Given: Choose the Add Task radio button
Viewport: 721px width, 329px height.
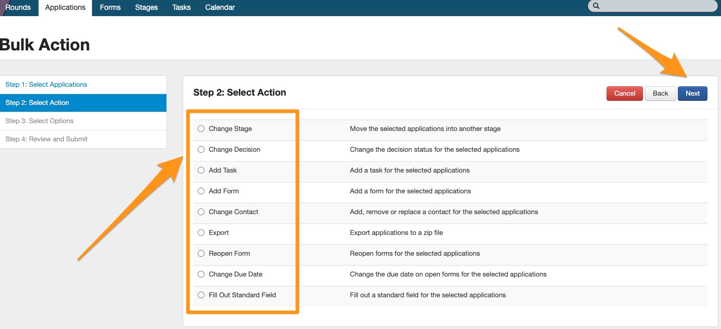Looking at the screenshot, I should pyautogui.click(x=201, y=170).
